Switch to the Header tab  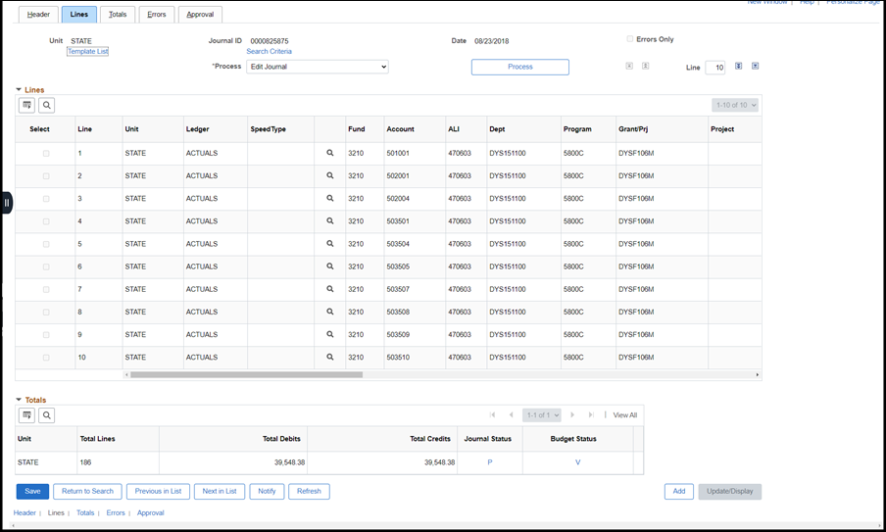click(38, 15)
